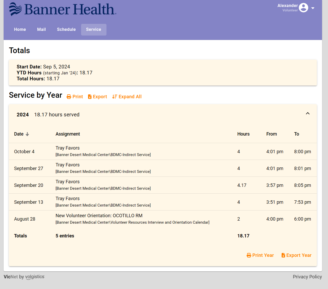Click the Start Date Sep 5, 2024 text
Screen dimensions: 328x289
coord(43,67)
